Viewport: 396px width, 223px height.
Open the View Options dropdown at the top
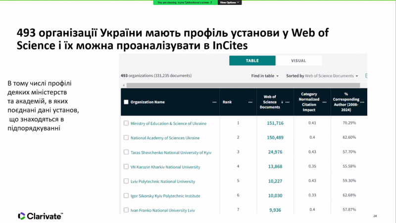(230, 2)
